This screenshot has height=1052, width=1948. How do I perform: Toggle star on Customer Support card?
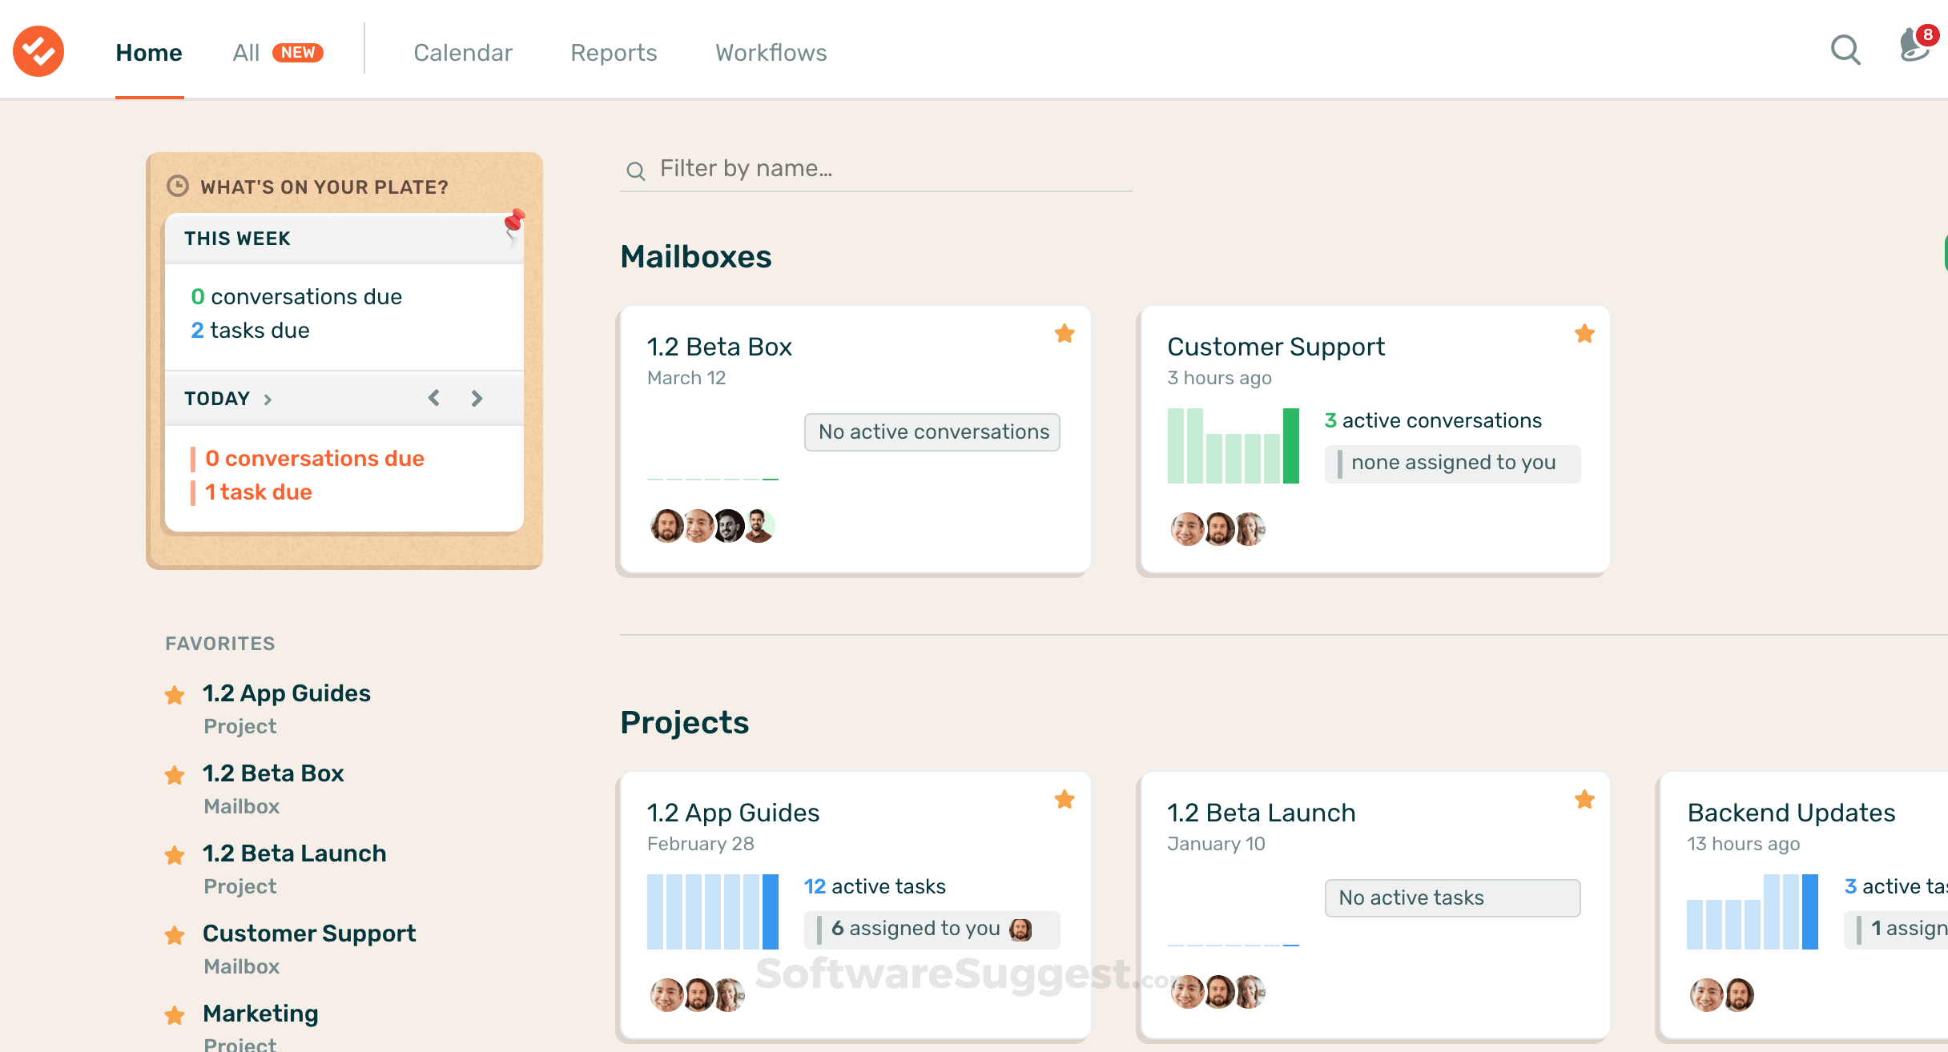tap(1584, 333)
